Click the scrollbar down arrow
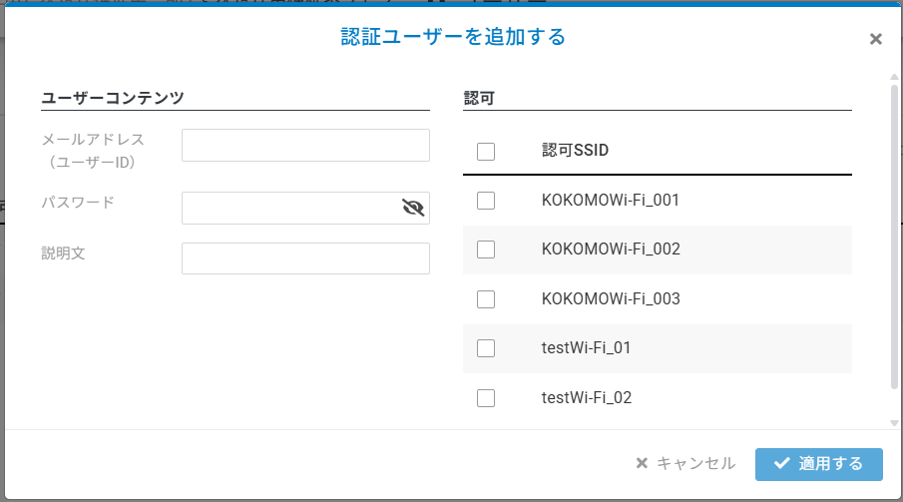Image resolution: width=903 pixels, height=502 pixels. [x=894, y=423]
